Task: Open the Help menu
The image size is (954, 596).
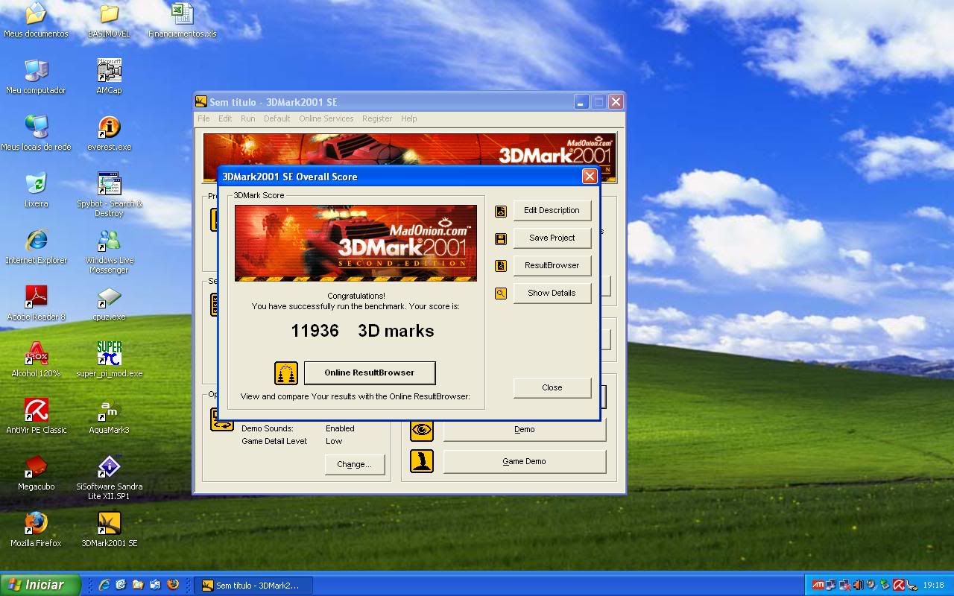Action: [408, 118]
